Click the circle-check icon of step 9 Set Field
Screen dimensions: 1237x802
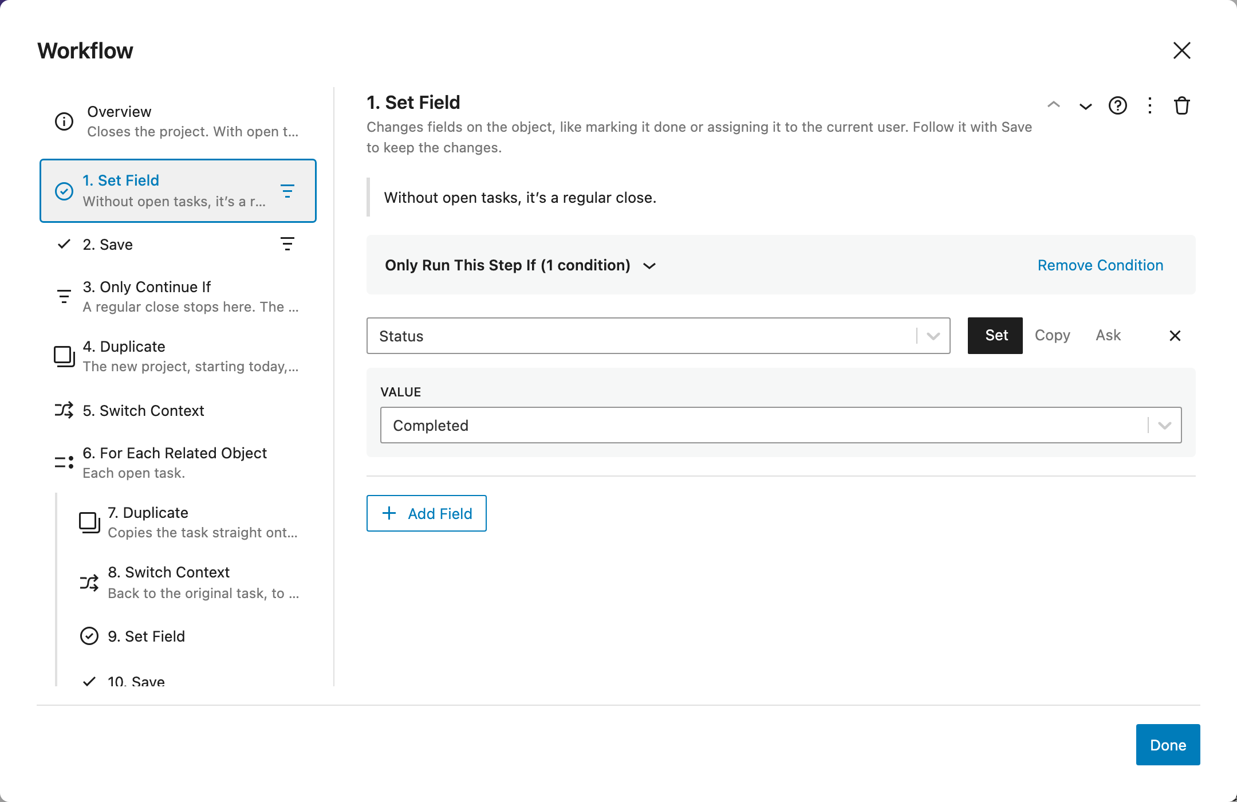pos(89,636)
